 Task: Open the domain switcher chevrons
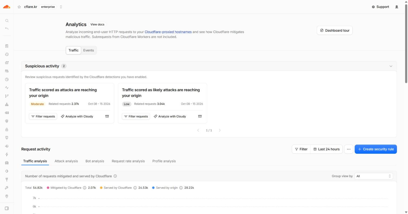pos(61,7)
